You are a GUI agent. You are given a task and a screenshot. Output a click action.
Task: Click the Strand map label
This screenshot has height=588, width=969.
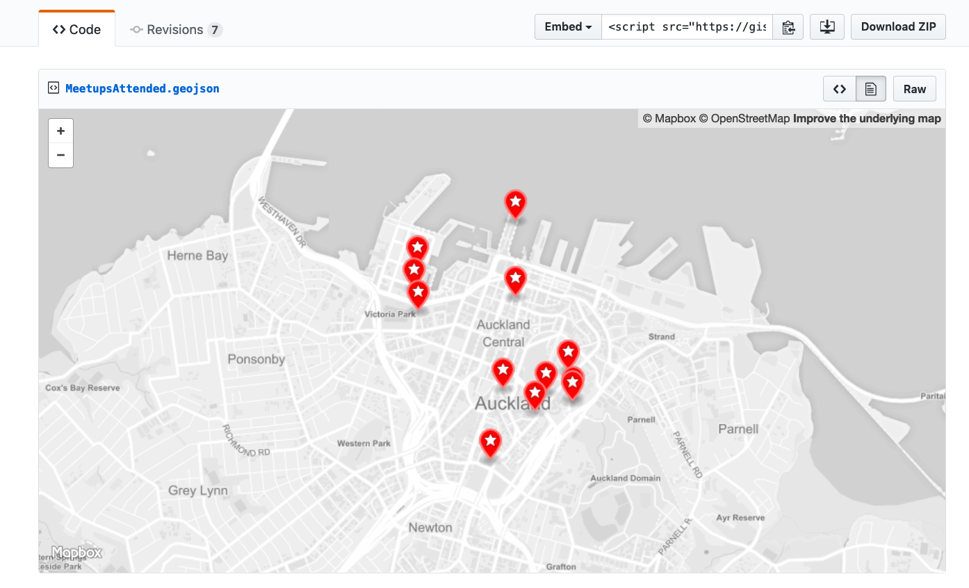[662, 336]
